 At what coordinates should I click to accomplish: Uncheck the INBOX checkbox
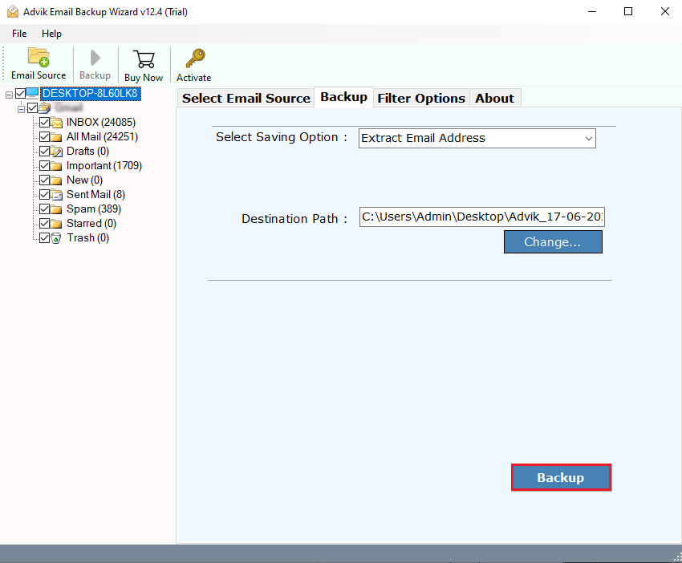[x=44, y=122]
